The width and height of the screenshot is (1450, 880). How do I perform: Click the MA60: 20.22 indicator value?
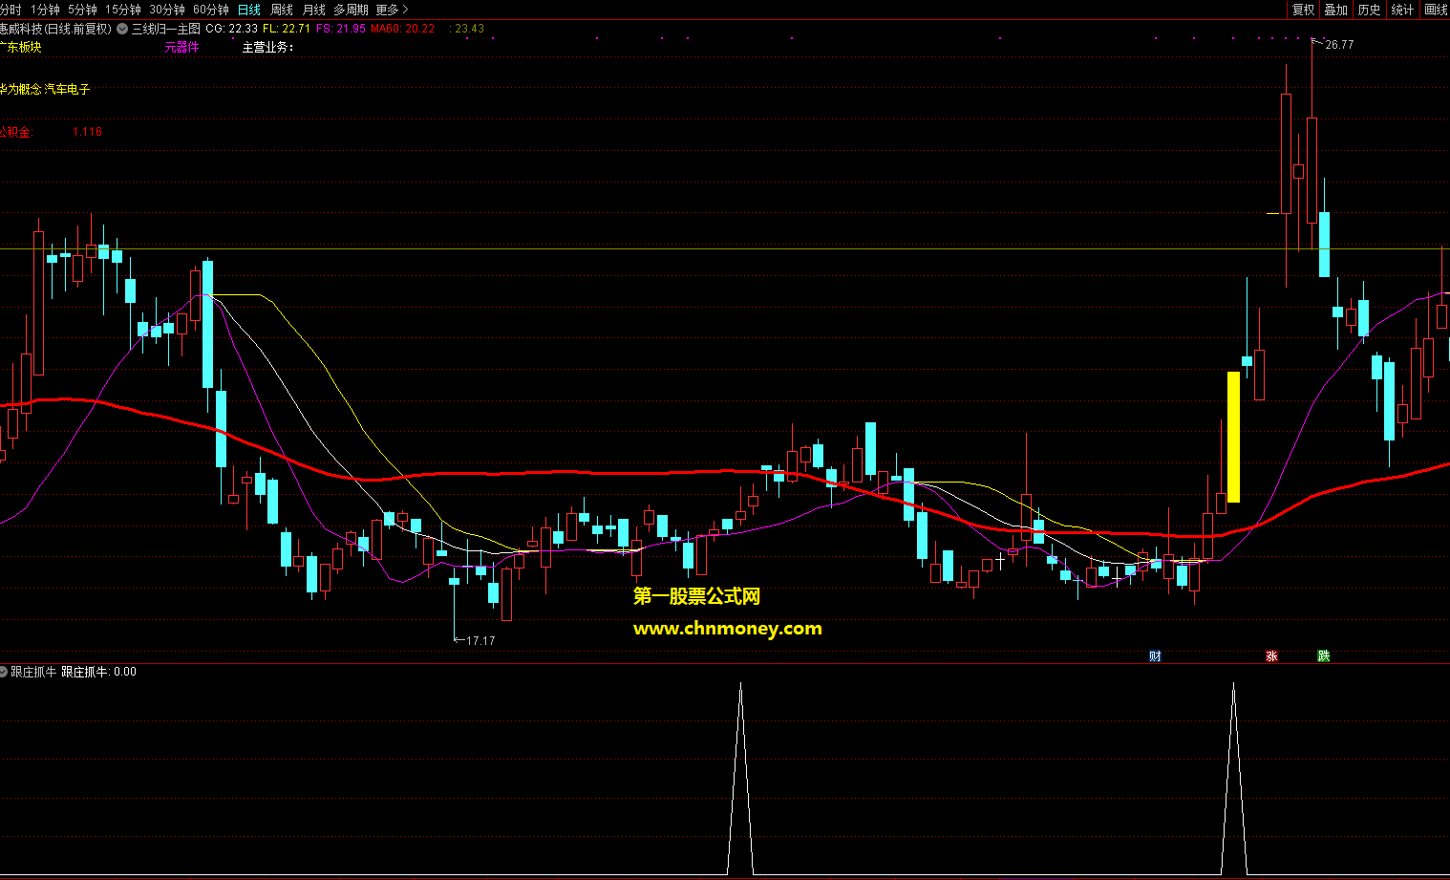pos(403,29)
